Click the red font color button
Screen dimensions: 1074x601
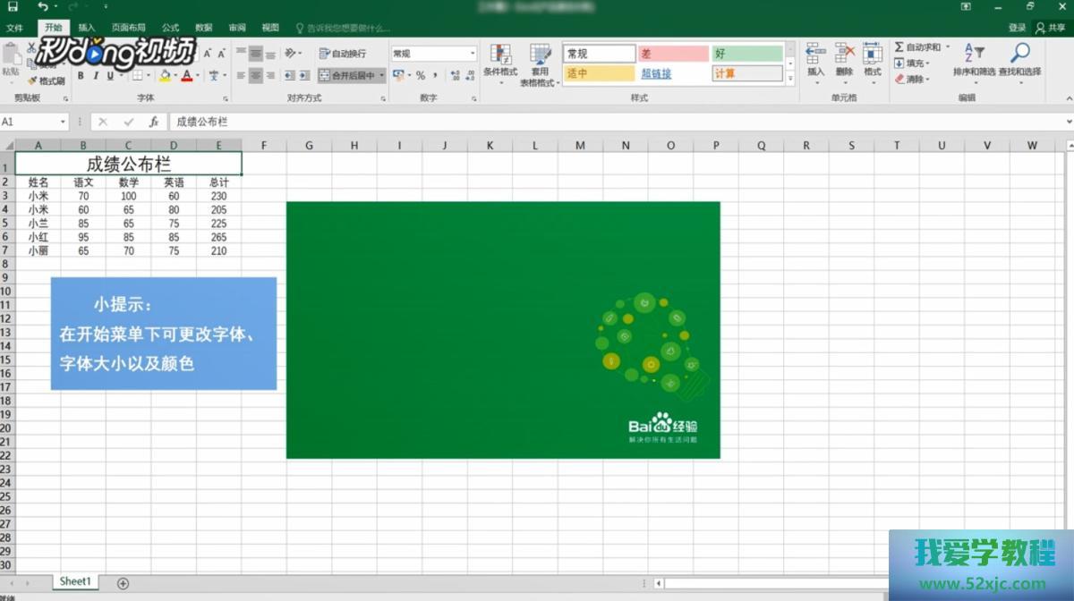(186, 76)
